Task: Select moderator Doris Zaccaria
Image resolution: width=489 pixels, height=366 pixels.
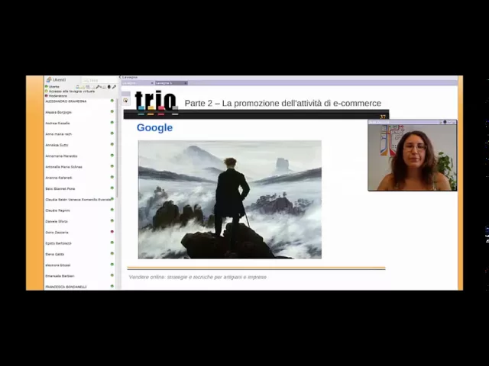Action: pyautogui.click(x=57, y=232)
